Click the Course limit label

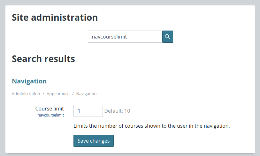coord(50,109)
